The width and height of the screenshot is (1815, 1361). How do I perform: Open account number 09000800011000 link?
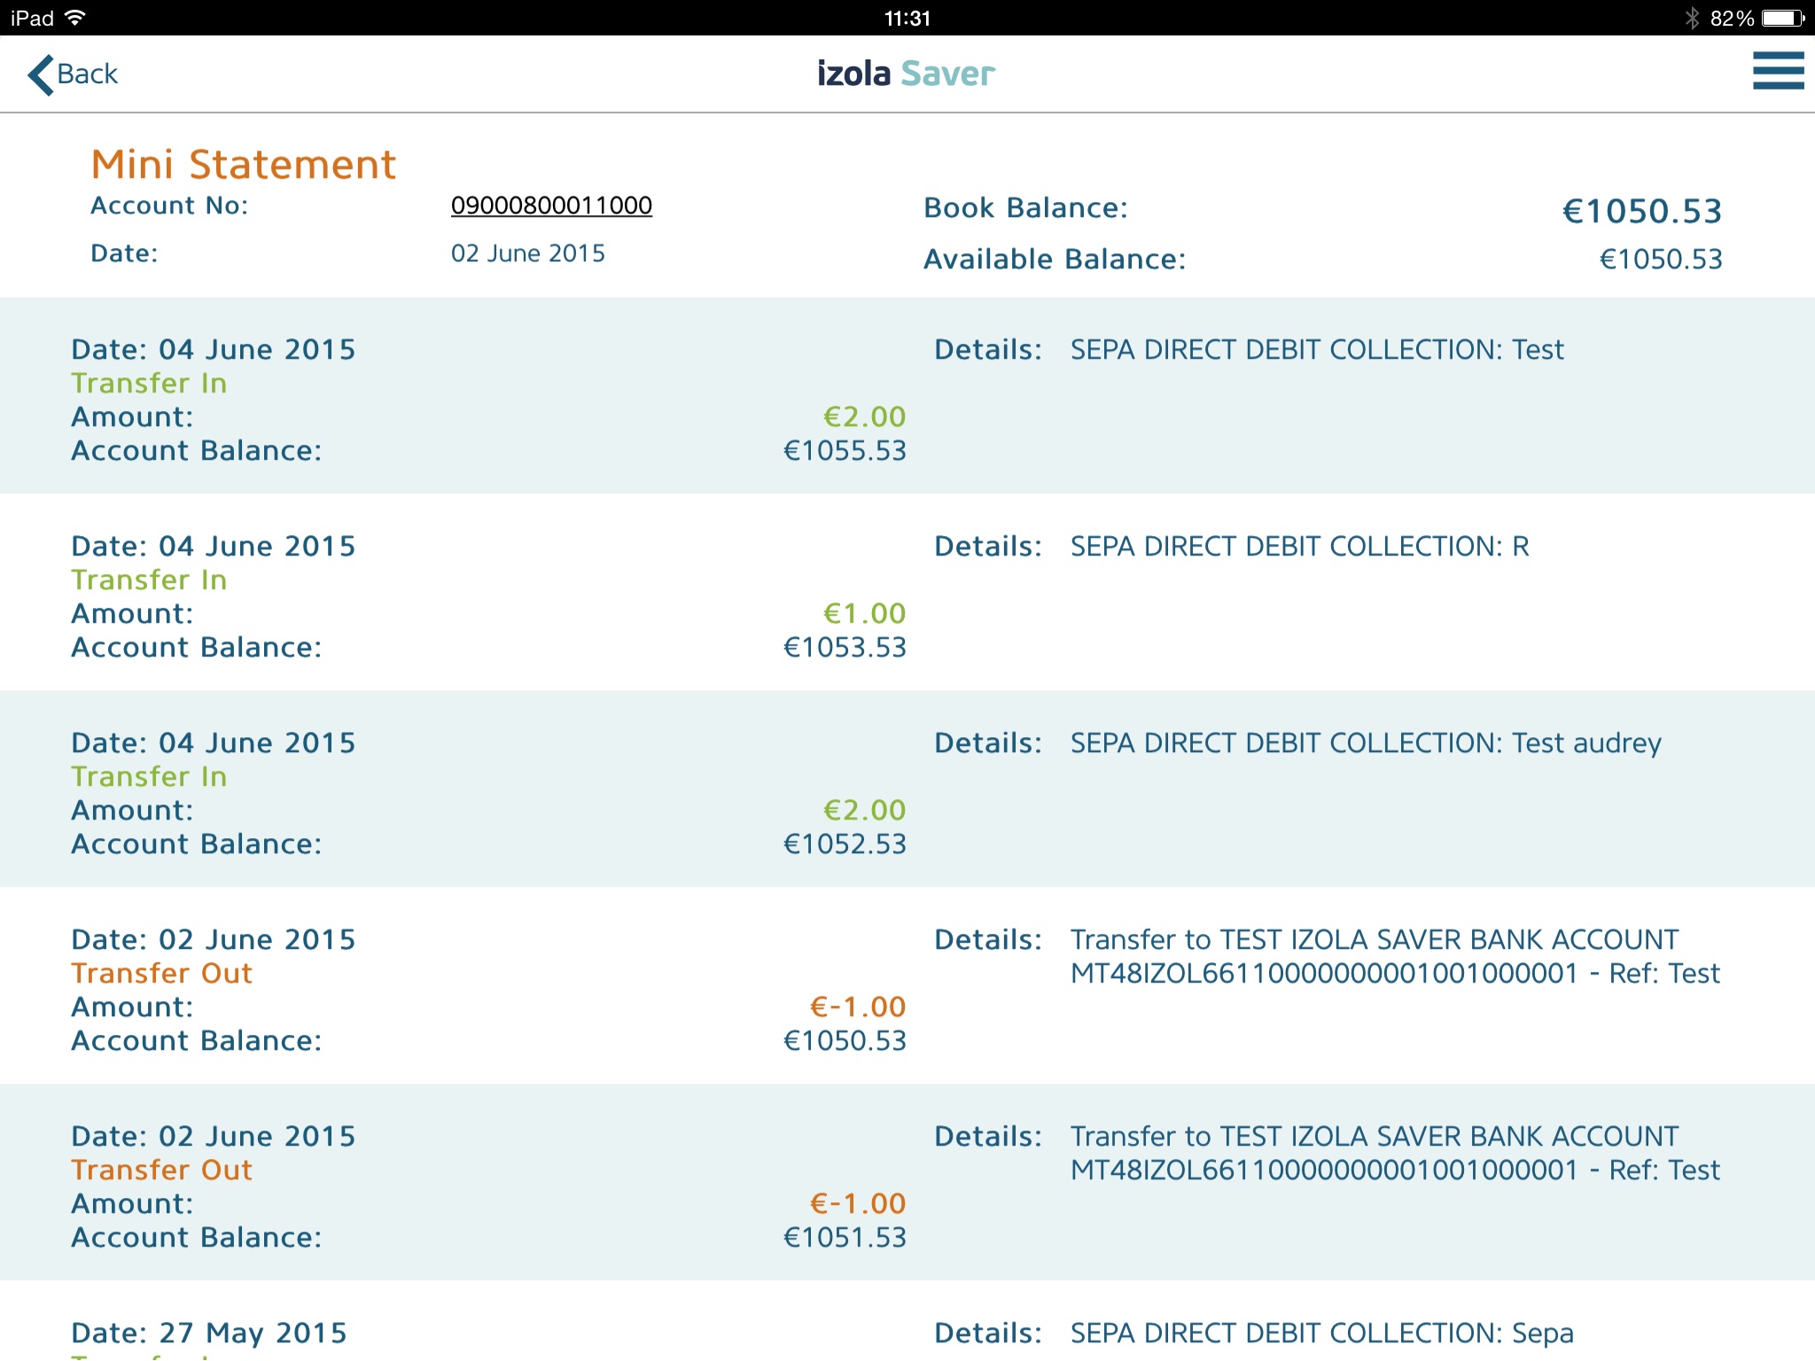point(551,206)
